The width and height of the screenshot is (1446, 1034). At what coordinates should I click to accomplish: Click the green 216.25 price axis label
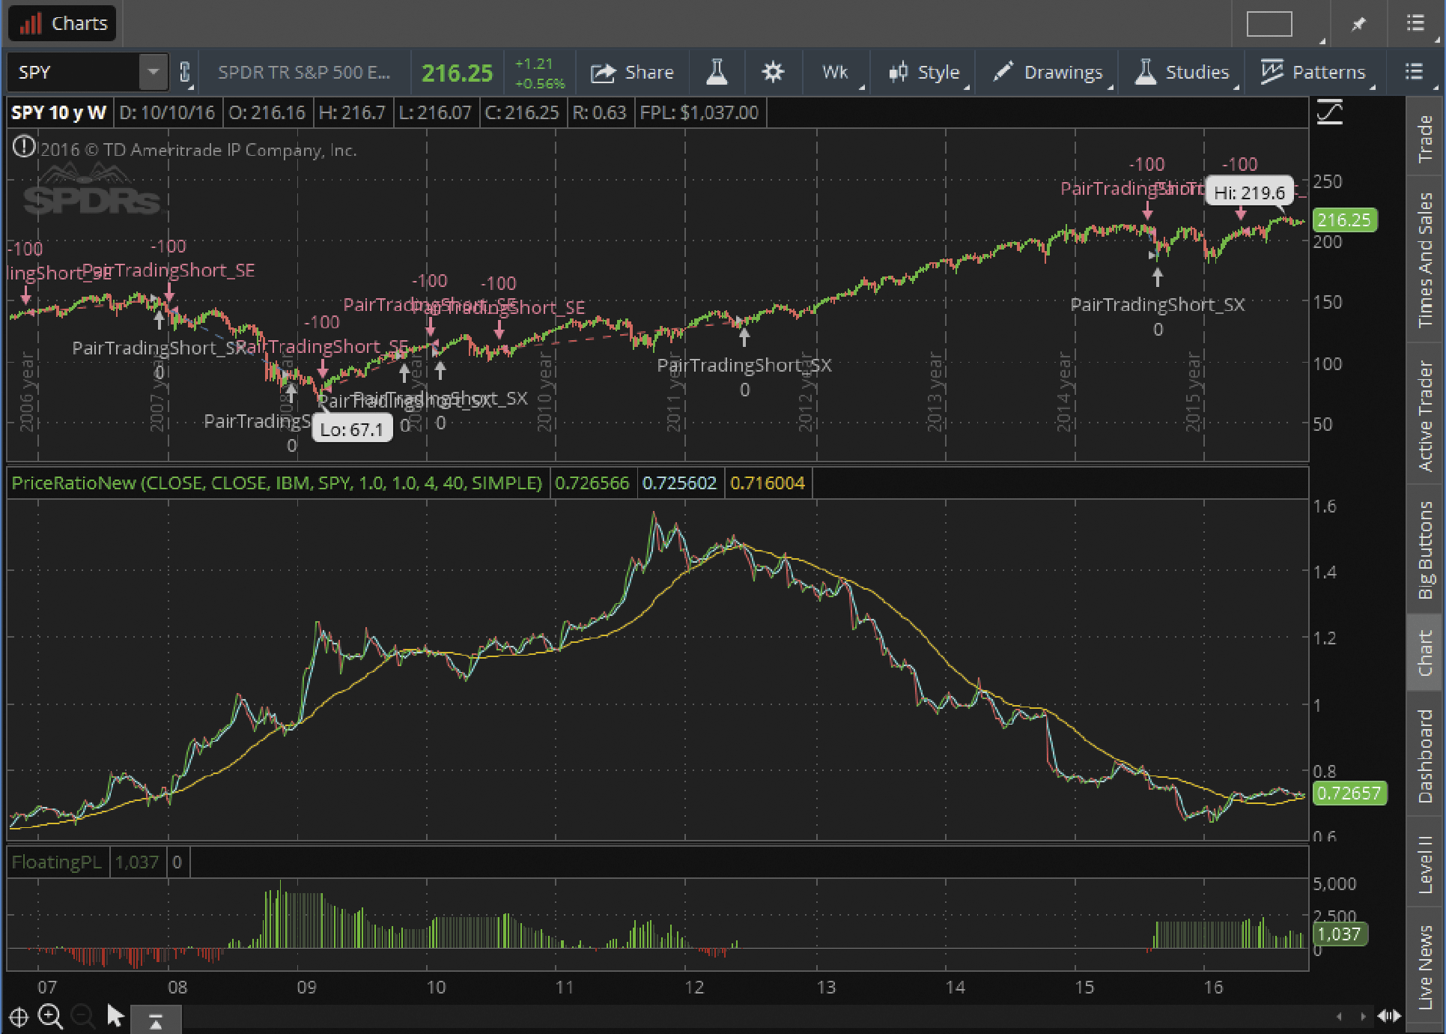pos(1344,220)
